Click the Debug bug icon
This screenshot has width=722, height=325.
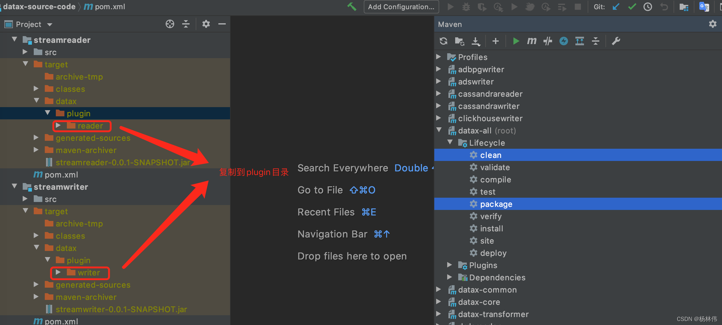click(x=466, y=7)
